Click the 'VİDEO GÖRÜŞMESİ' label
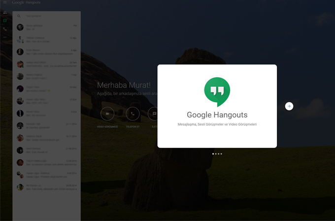 tap(107, 127)
